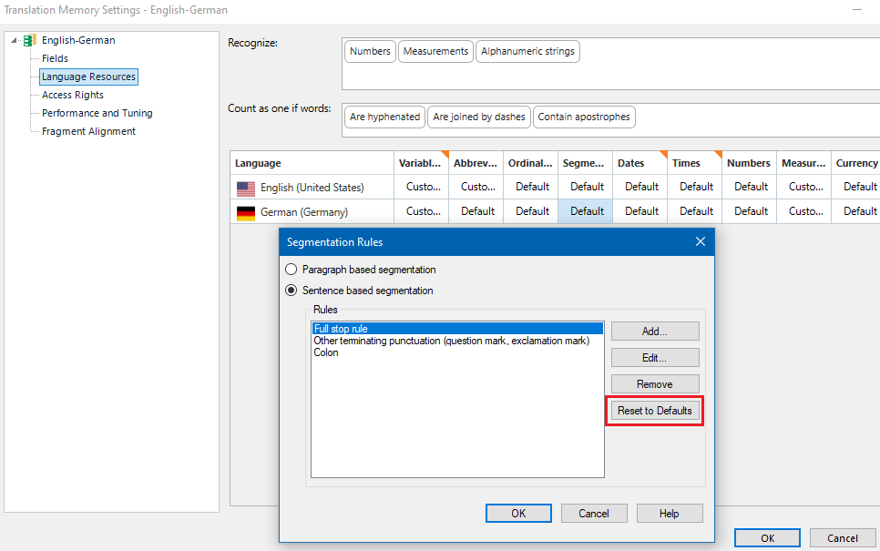Edit the selected segmentation rule
Image resolution: width=880 pixels, height=551 pixels.
[654, 357]
